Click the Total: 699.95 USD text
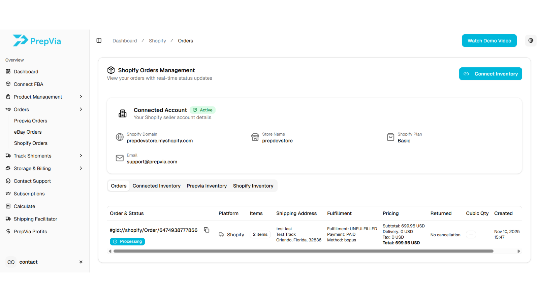The height and width of the screenshot is (303, 539). tap(401, 243)
